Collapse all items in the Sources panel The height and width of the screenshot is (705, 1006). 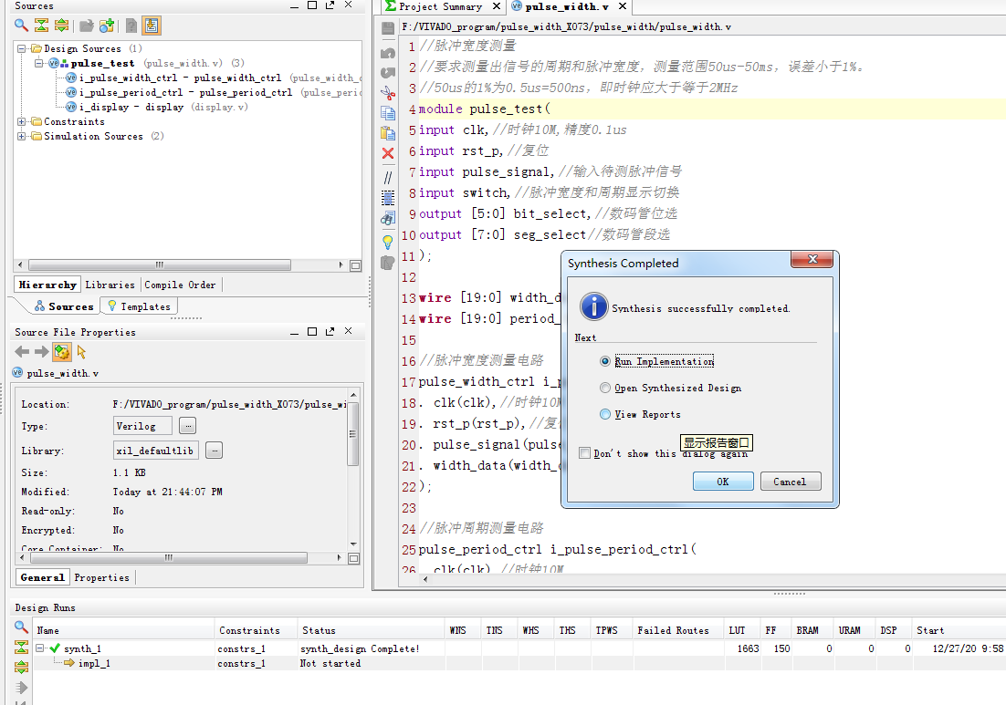pyautogui.click(x=41, y=26)
